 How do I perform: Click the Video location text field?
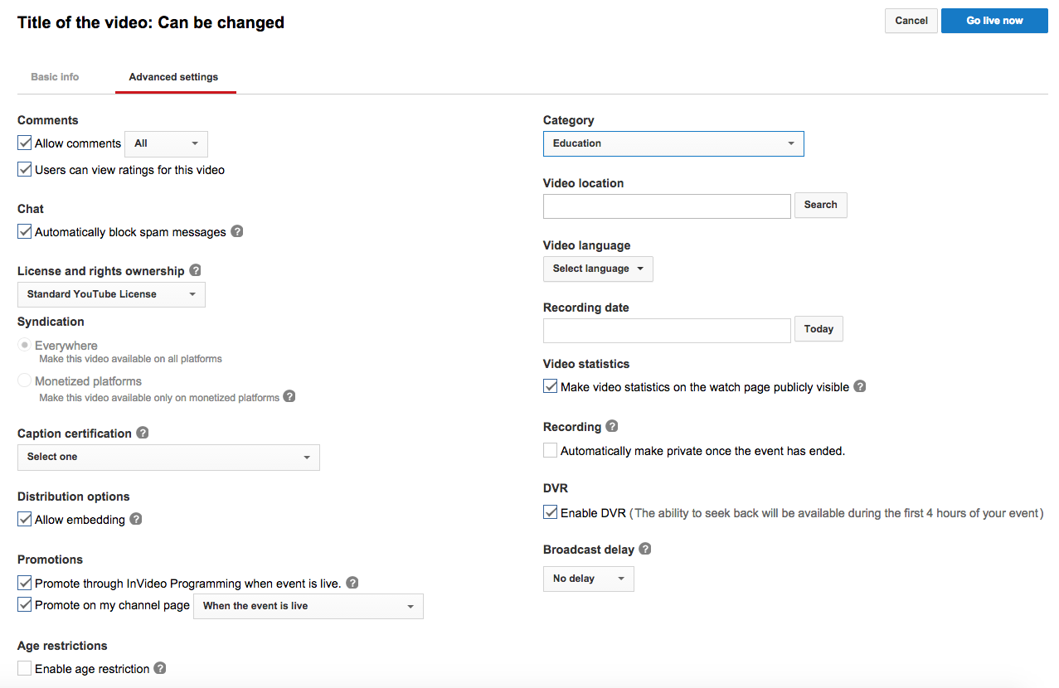666,206
